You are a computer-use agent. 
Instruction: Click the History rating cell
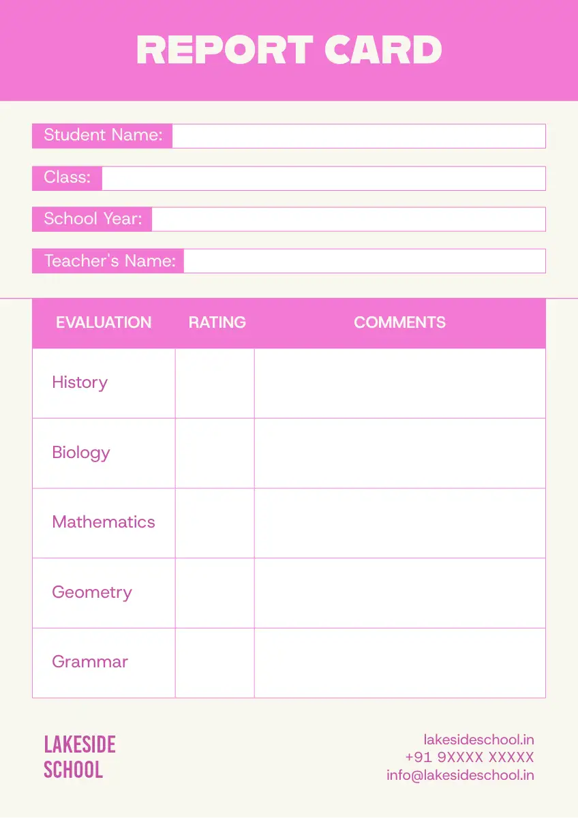(x=215, y=383)
